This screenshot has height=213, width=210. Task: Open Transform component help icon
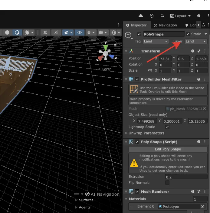(193, 51)
